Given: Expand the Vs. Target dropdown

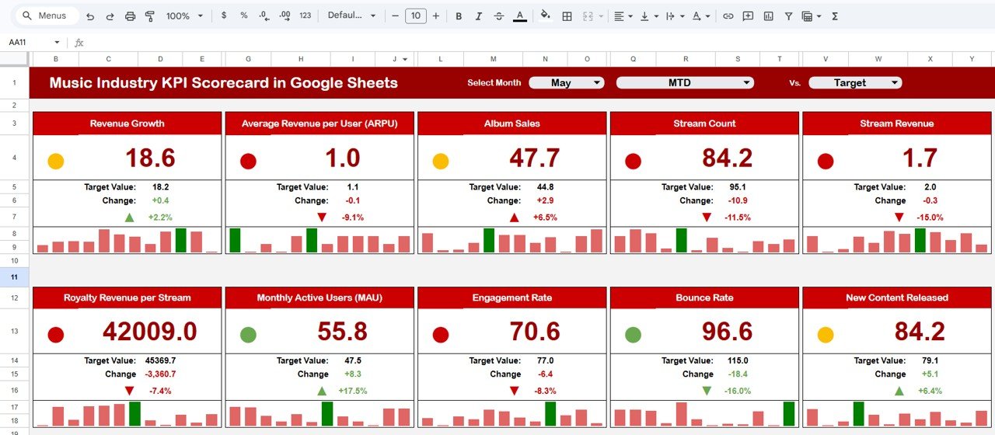Looking at the screenshot, I should (x=855, y=83).
